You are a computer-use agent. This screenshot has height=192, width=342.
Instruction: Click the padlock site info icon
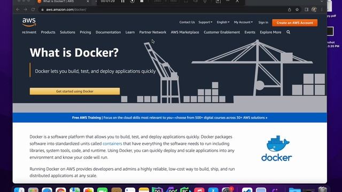coord(43,10)
